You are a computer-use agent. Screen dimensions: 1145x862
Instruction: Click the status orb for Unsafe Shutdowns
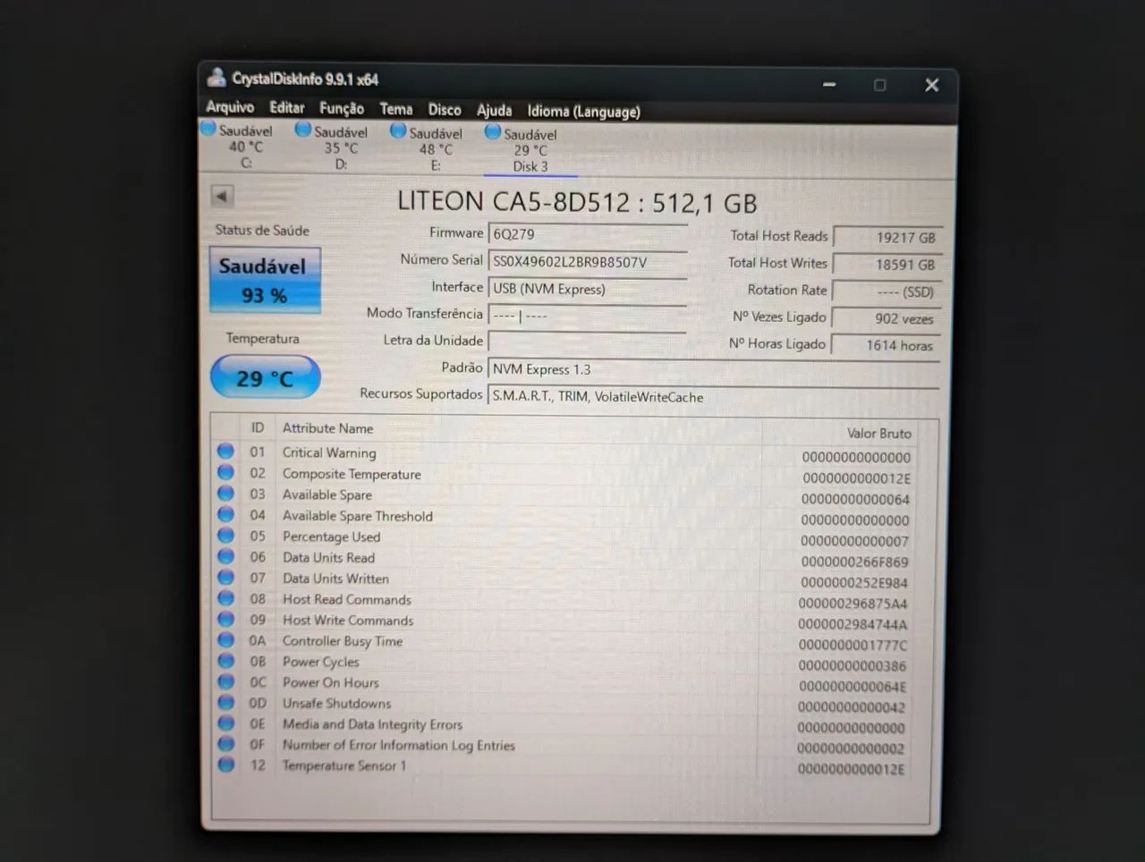coord(225,702)
